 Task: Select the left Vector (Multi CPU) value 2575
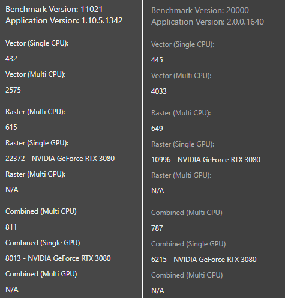point(13,90)
